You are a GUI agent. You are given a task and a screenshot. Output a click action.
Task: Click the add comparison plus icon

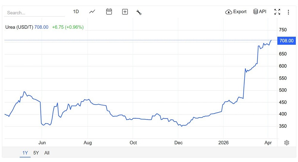[125, 12]
